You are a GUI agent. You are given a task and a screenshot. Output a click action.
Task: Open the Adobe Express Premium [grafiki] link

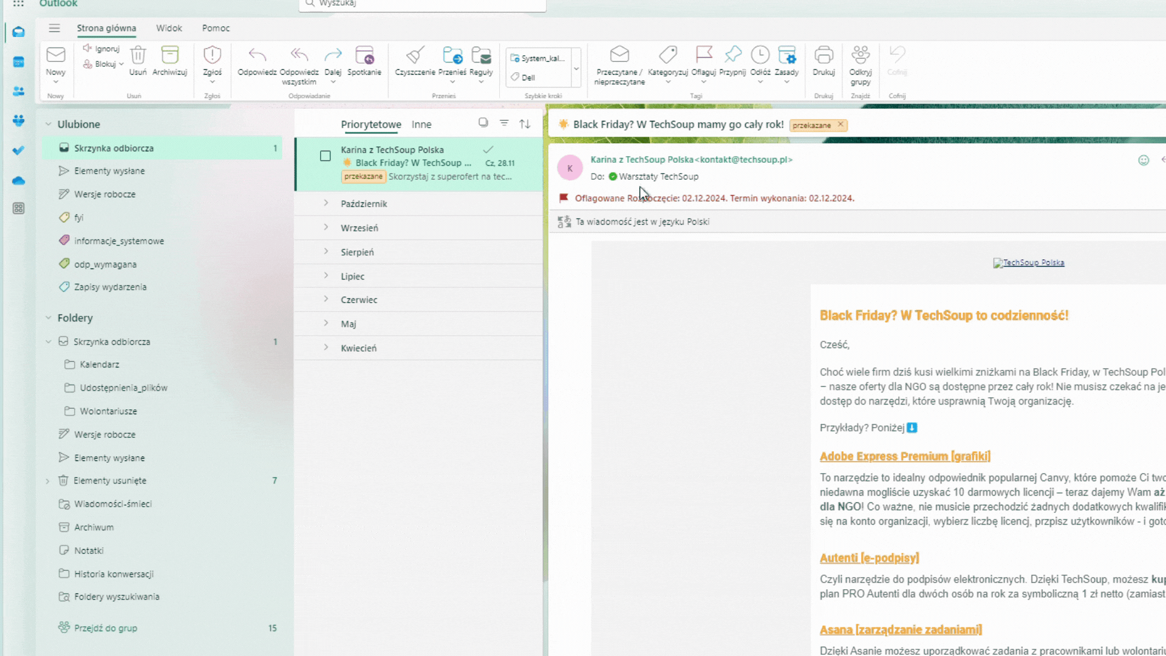904,456
